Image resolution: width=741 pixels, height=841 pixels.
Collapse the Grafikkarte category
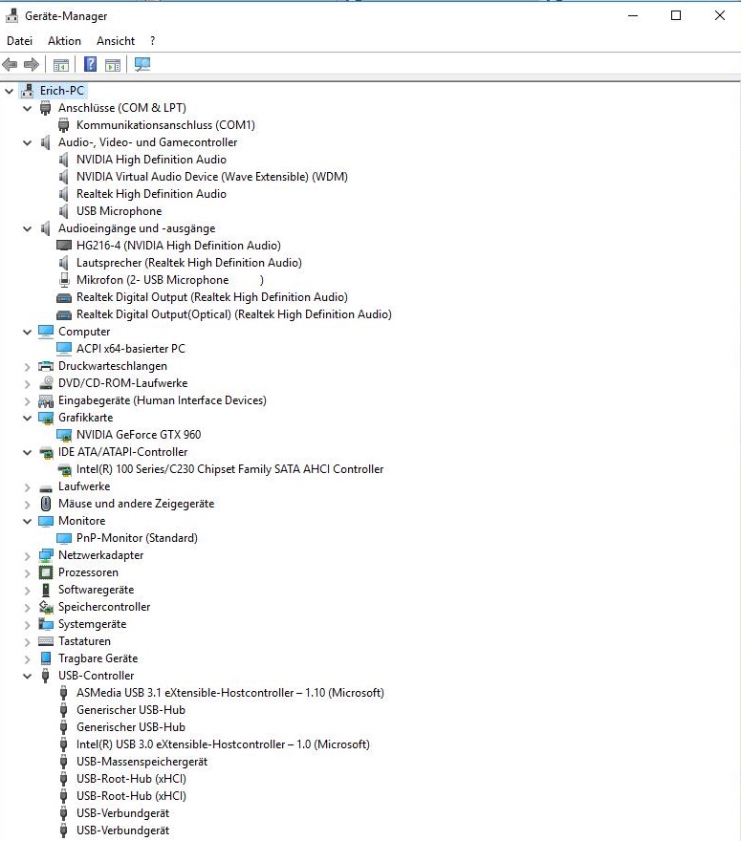[x=28, y=418]
